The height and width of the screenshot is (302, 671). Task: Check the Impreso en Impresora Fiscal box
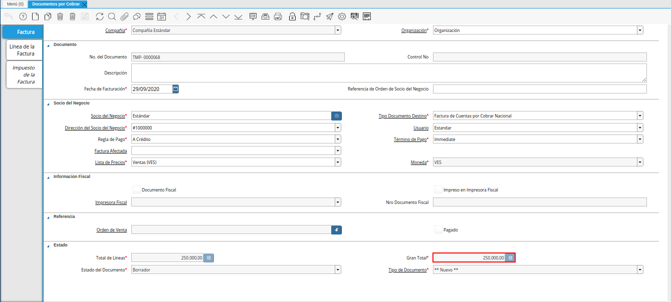[x=438, y=189]
